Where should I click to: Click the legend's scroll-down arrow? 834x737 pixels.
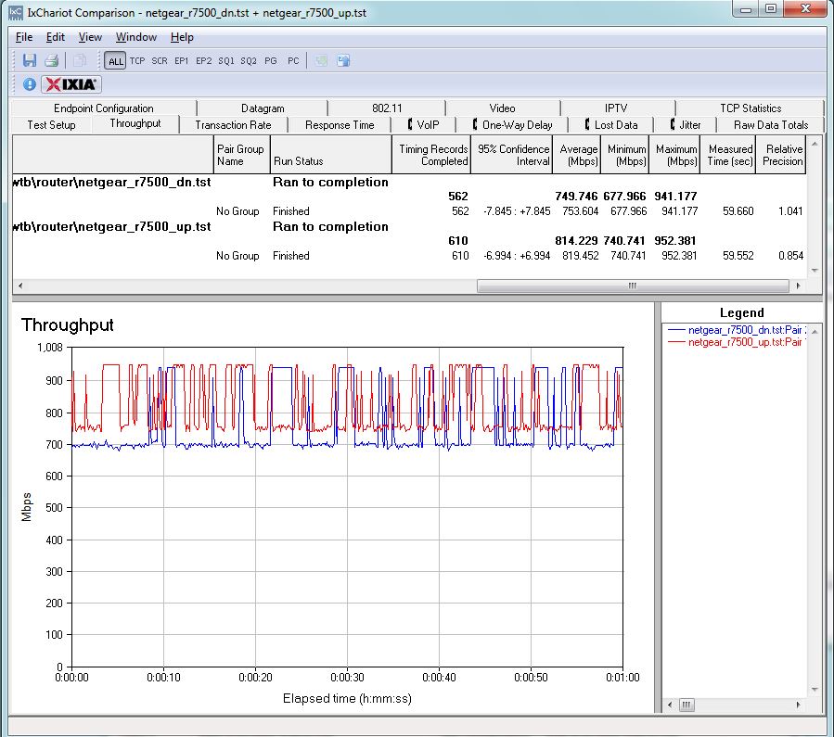point(815,690)
